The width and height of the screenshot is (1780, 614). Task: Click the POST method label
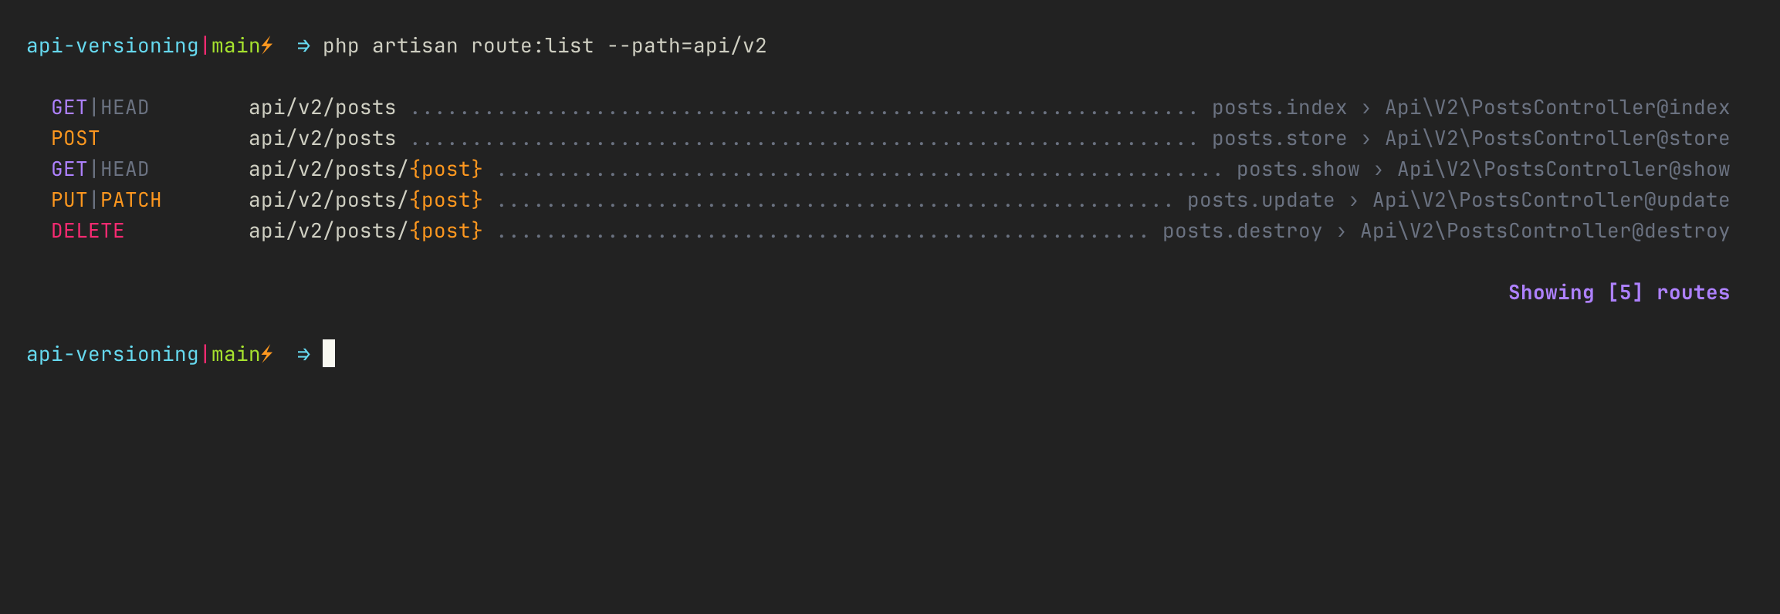[x=76, y=139]
